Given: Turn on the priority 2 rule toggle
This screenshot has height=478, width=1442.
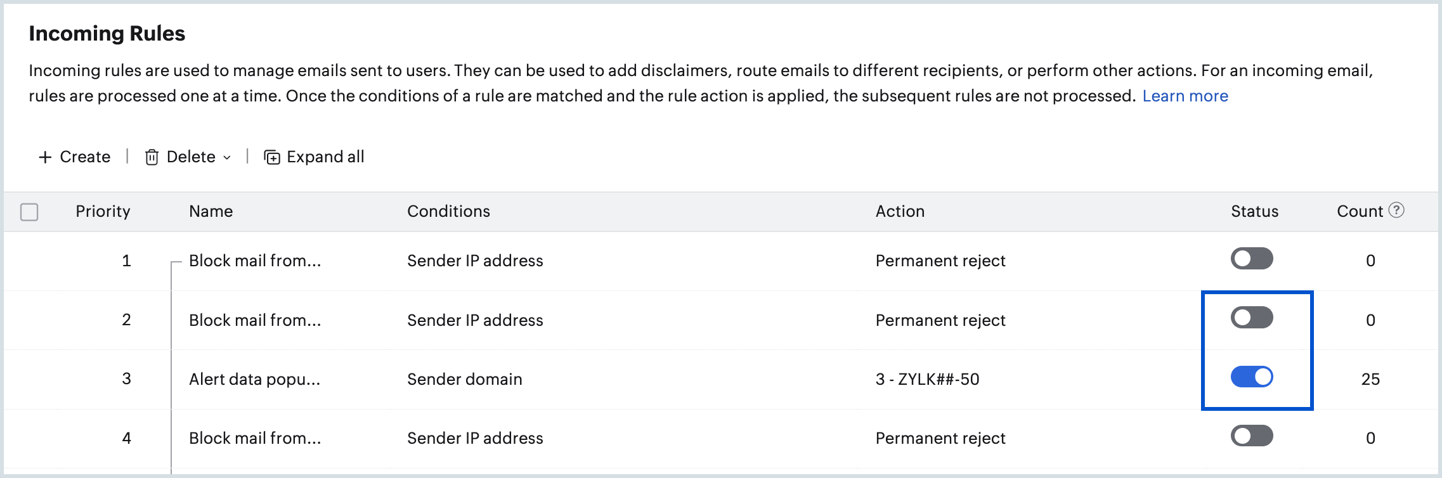Looking at the screenshot, I should pyautogui.click(x=1252, y=318).
